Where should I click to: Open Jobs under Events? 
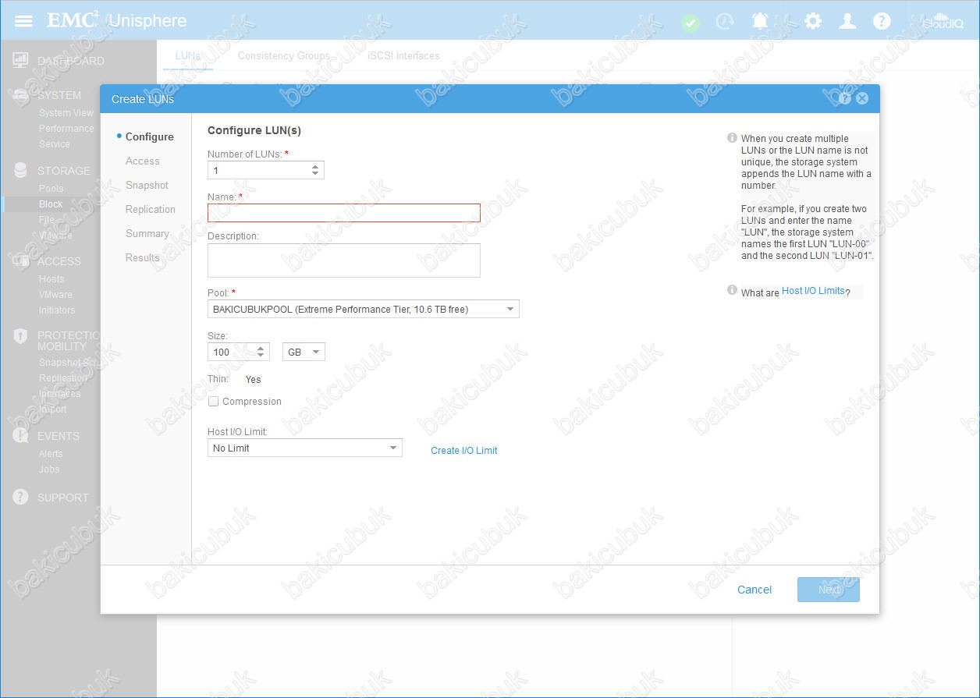click(49, 469)
